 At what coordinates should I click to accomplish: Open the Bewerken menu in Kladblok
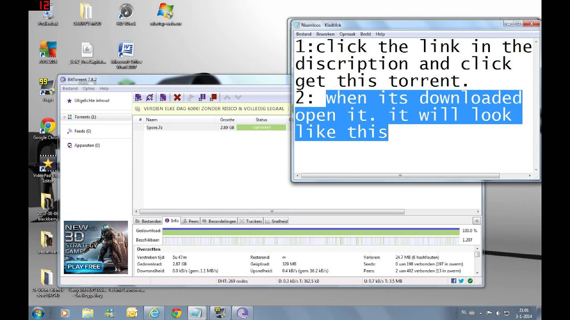click(325, 34)
